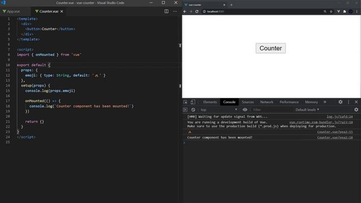Open the editor More Actions ellipsis menu

click(x=175, y=11)
